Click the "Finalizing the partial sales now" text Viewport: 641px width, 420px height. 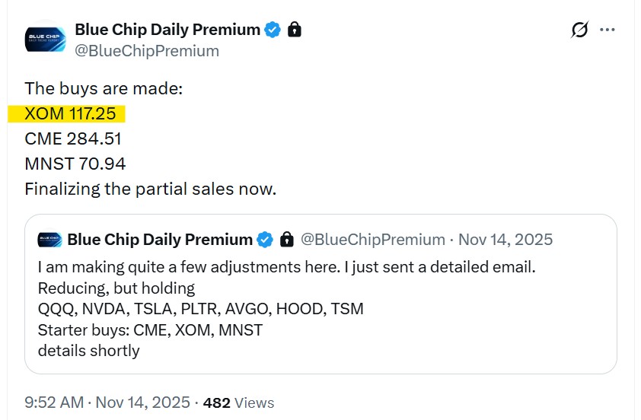point(150,189)
